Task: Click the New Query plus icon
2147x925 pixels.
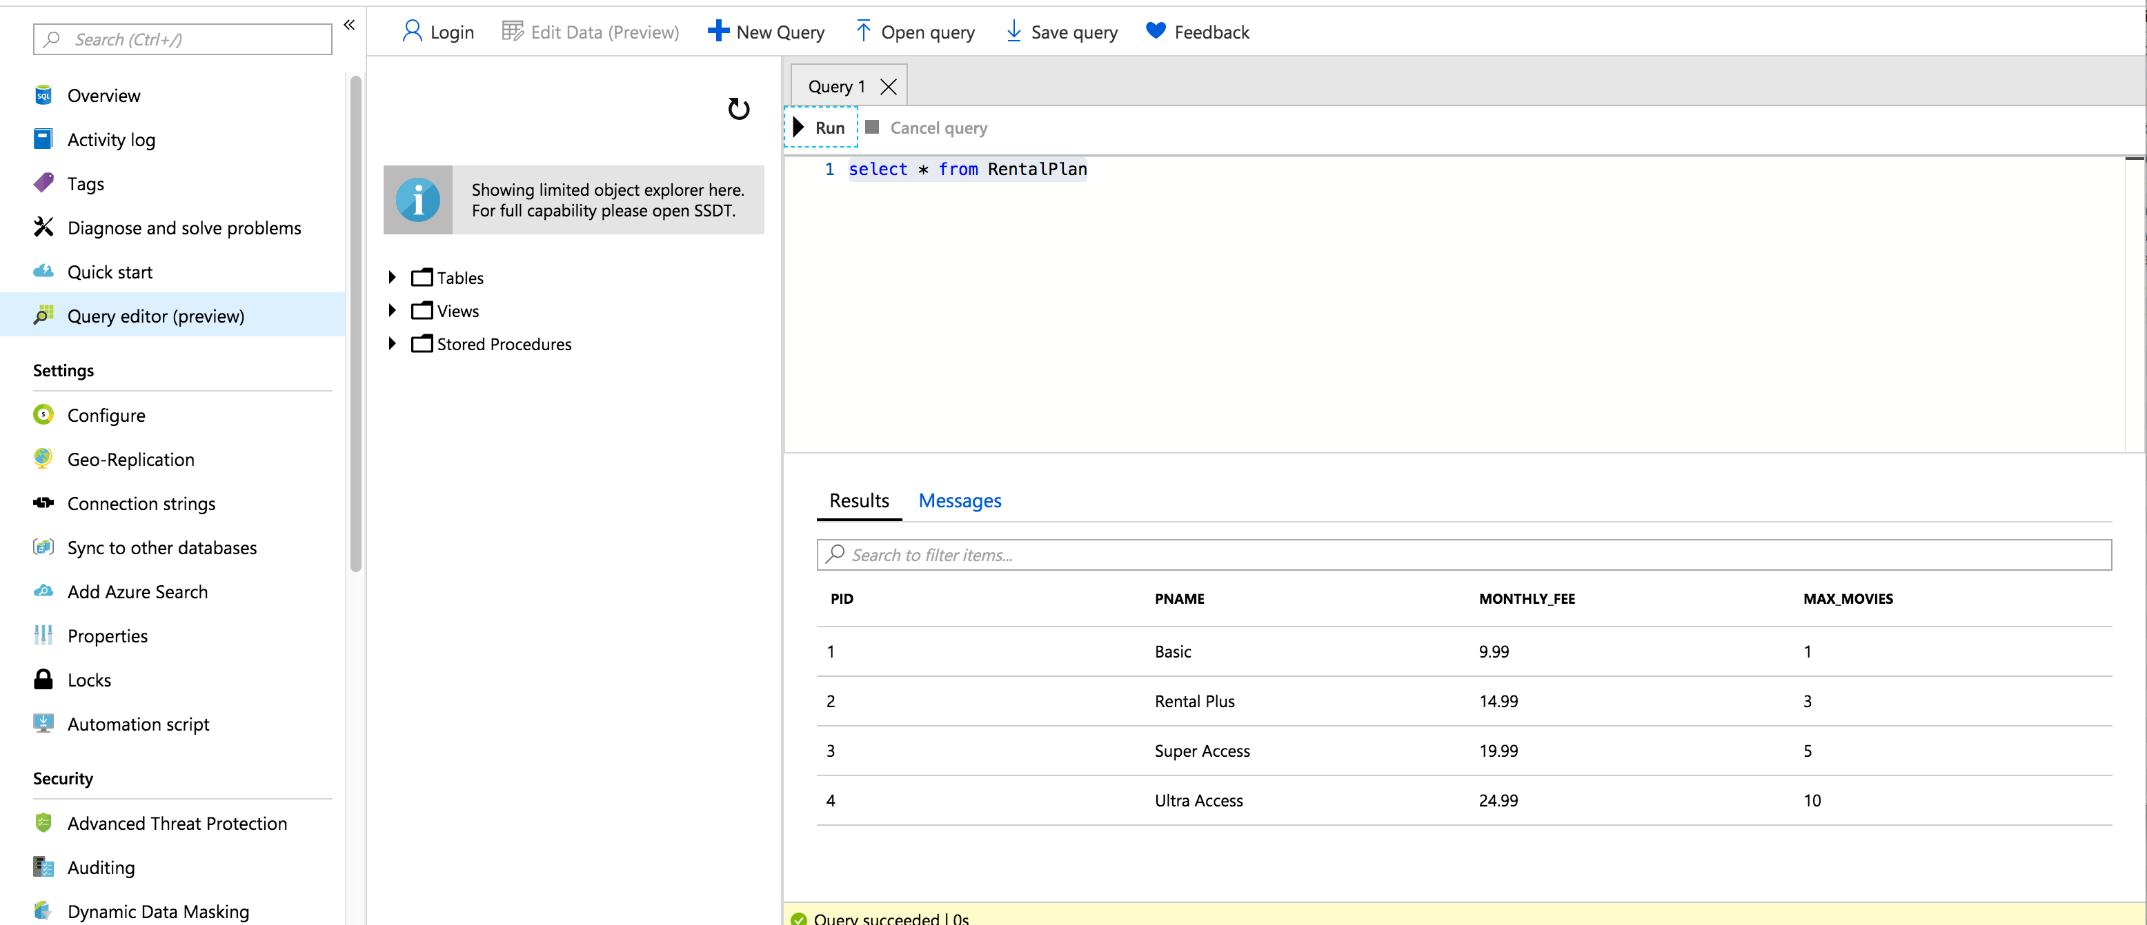Action: coord(718,32)
